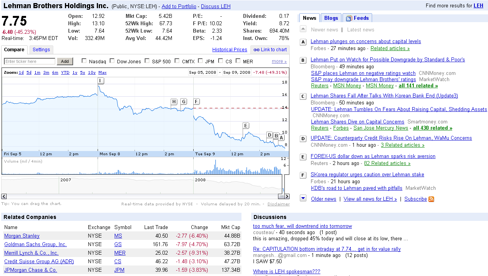Click the LEH find more results link

point(478,5)
